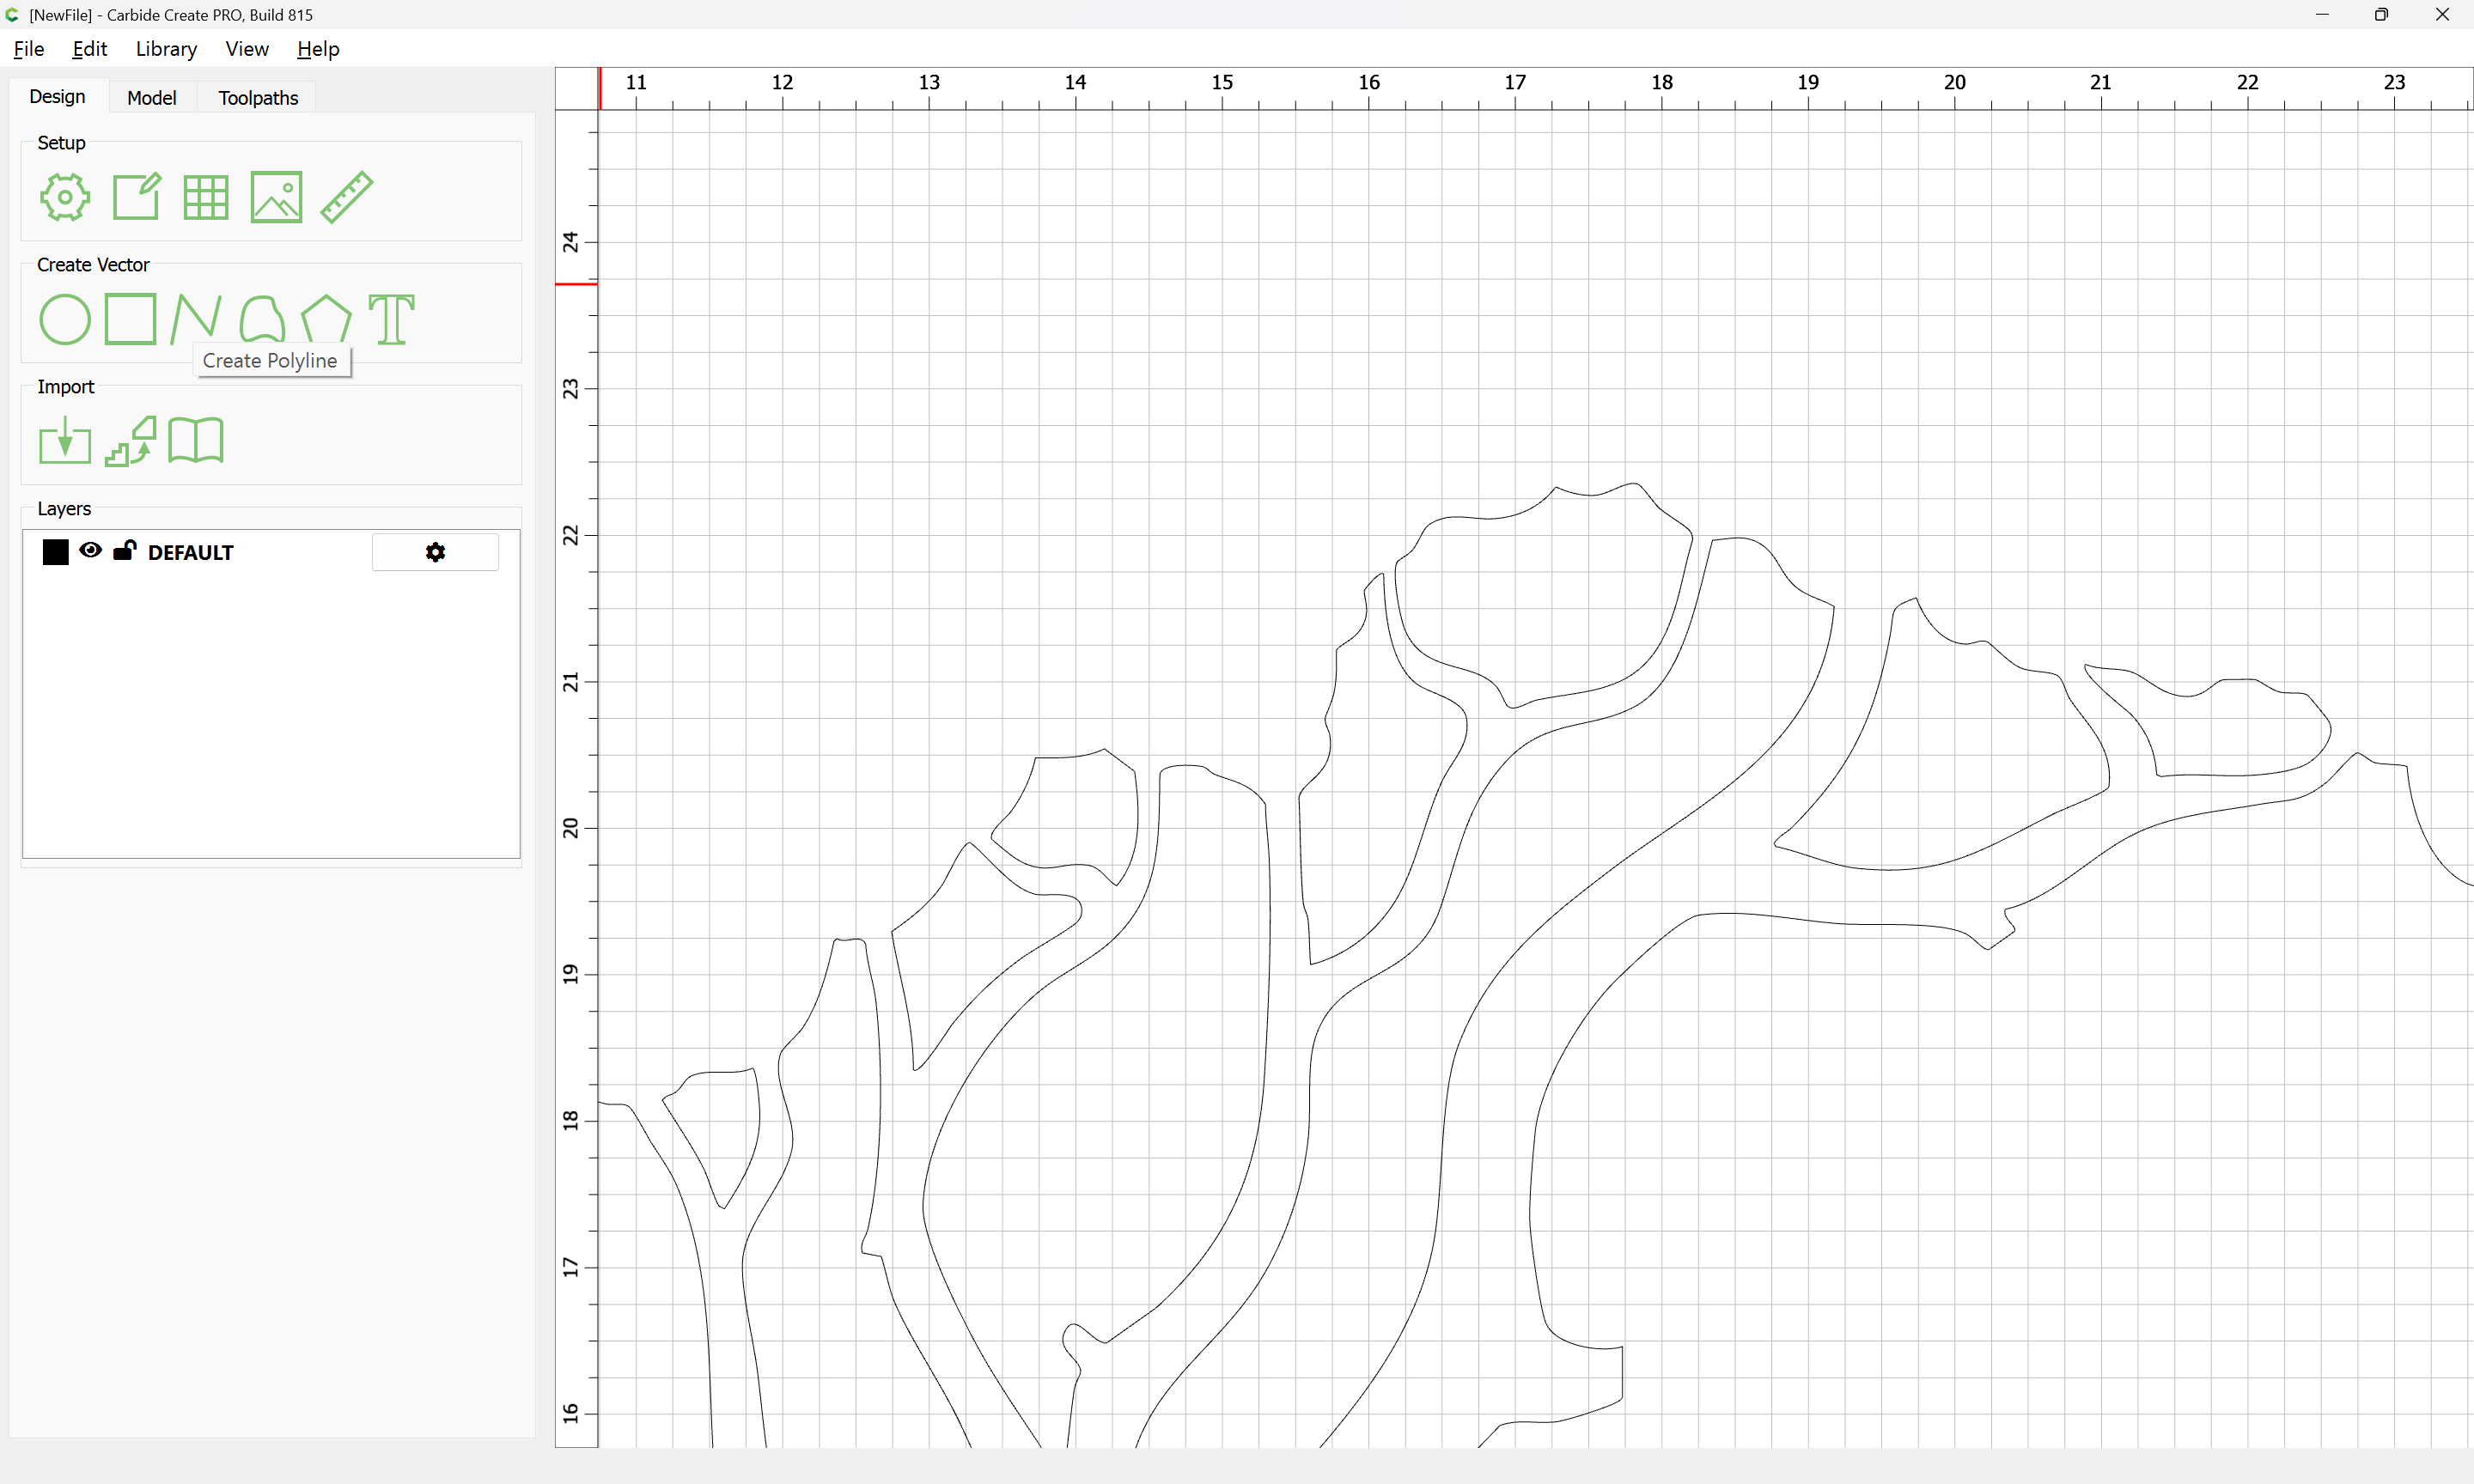Open the Help menu

[x=318, y=49]
